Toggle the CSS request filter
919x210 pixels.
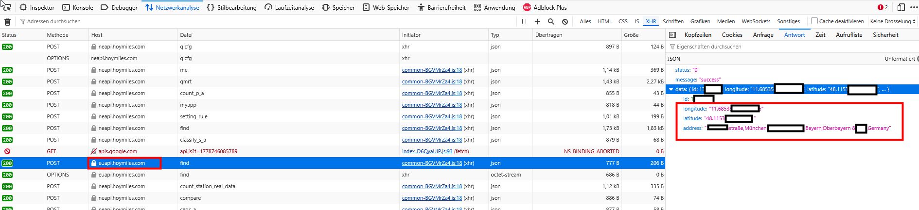[623, 21]
